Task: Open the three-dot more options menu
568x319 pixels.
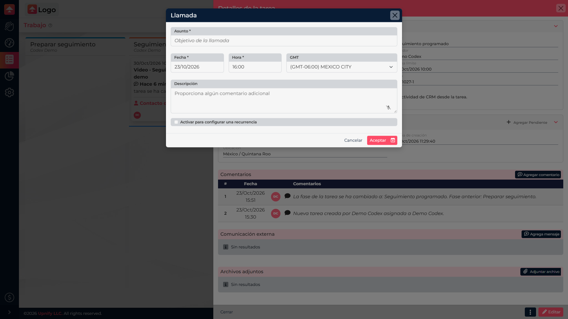Action: 530,312
